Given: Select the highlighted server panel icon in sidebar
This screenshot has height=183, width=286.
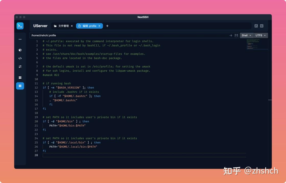Looking at the screenshot, I should 20,86.
